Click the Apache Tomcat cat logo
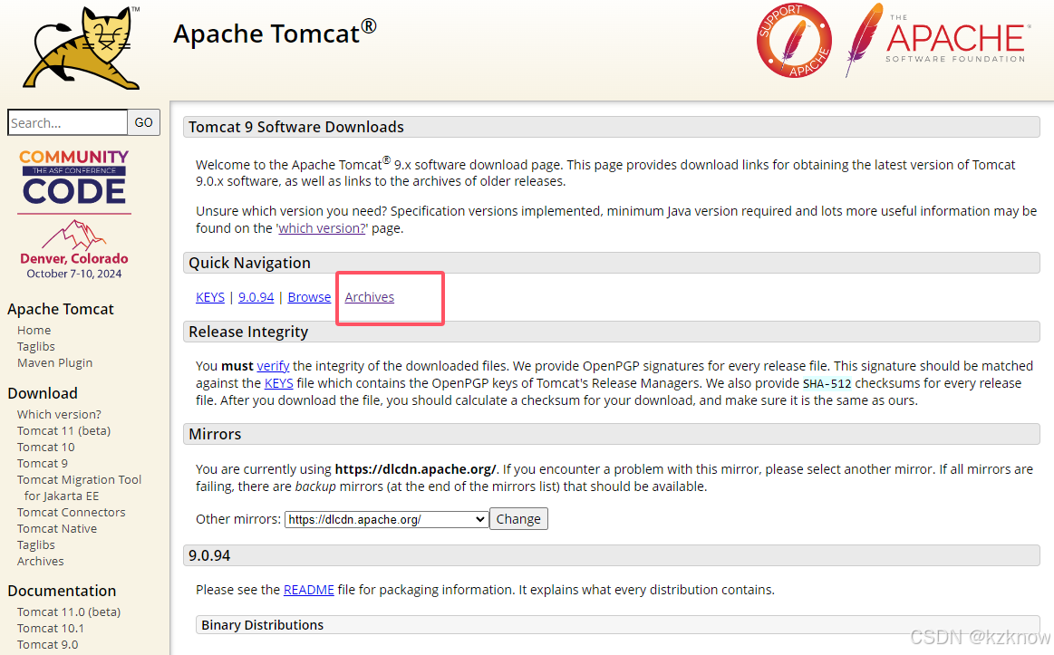 82,48
